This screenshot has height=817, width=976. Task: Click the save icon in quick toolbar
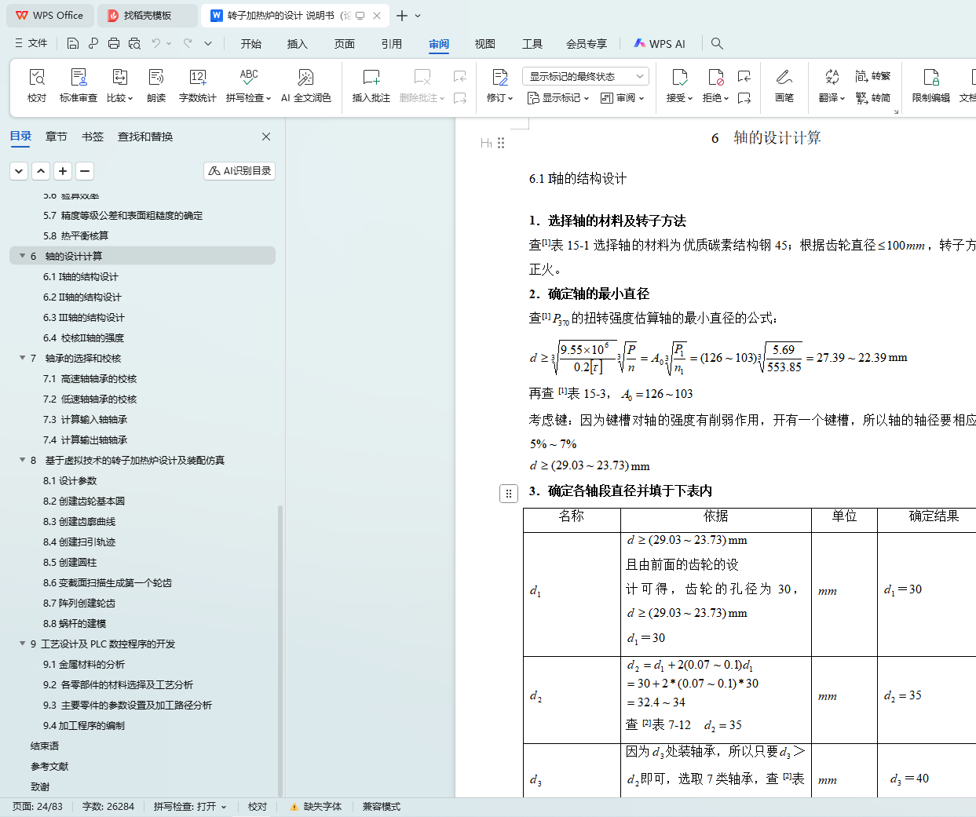pyautogui.click(x=73, y=43)
